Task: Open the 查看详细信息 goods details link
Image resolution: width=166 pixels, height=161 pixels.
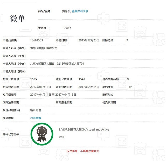Action: (x=80, y=11)
